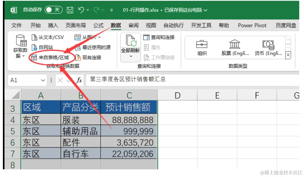
Task: Open the 开发工具 (Developer) tab
Action: tap(201, 25)
